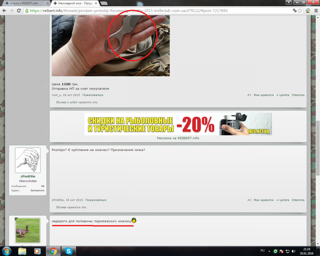Viewport: 320px width, 256px height.
Task: Open network connection tray icon
Action: click(x=287, y=251)
